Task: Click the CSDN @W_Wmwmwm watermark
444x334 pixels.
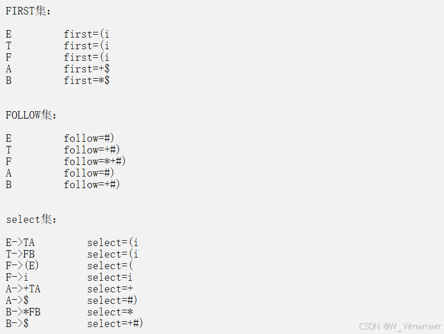Action: coord(400,326)
